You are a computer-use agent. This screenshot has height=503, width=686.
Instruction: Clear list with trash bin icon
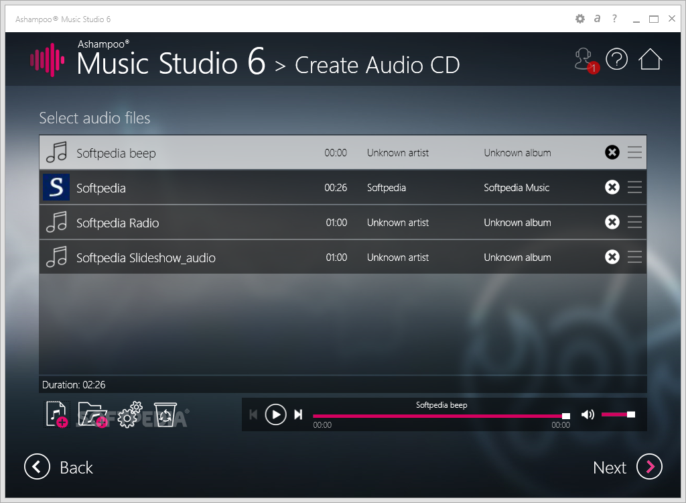tap(165, 414)
